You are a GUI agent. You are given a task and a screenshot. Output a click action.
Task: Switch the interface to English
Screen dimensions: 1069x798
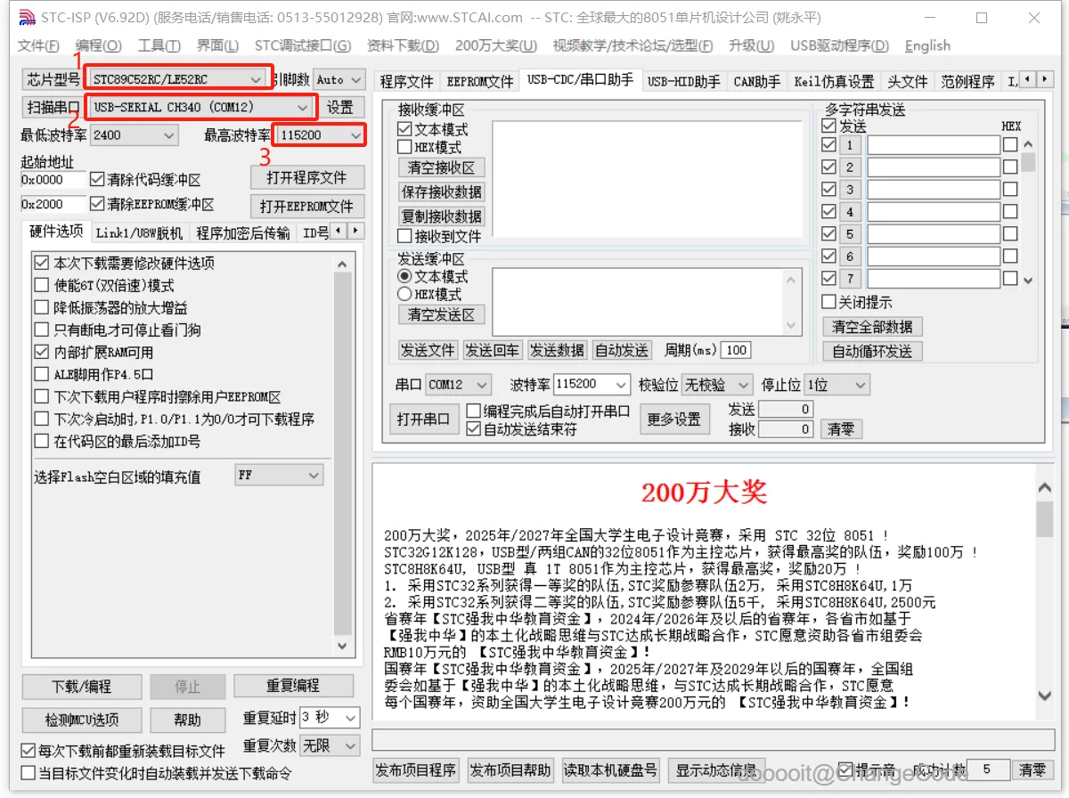pos(927,45)
